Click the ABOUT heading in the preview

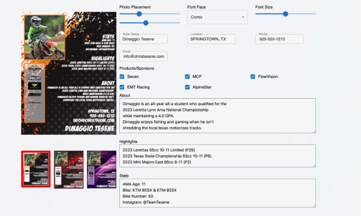point(108,83)
